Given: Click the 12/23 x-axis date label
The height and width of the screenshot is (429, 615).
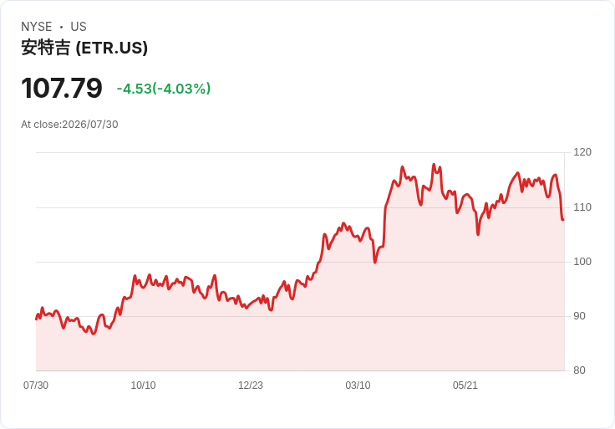Looking at the screenshot, I should point(251,386).
